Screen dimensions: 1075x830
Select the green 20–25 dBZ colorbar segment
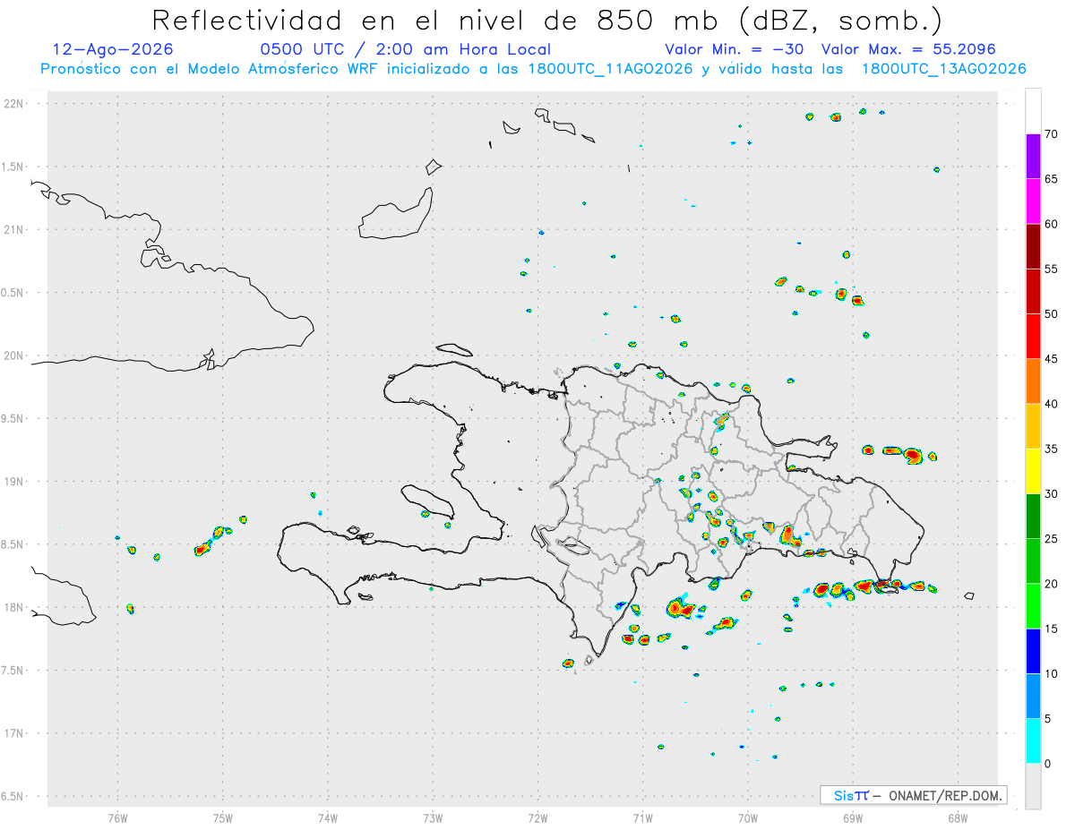(x=1033, y=561)
